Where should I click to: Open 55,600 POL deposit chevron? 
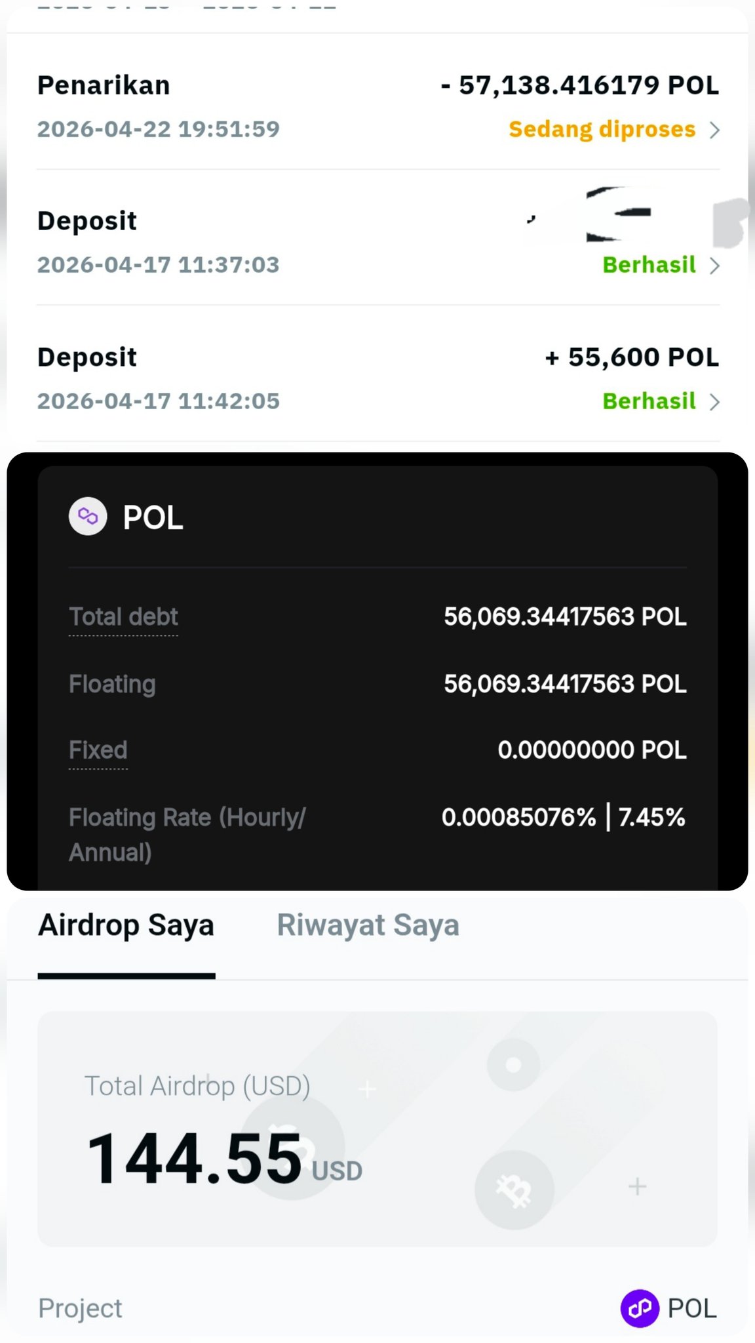pos(714,401)
